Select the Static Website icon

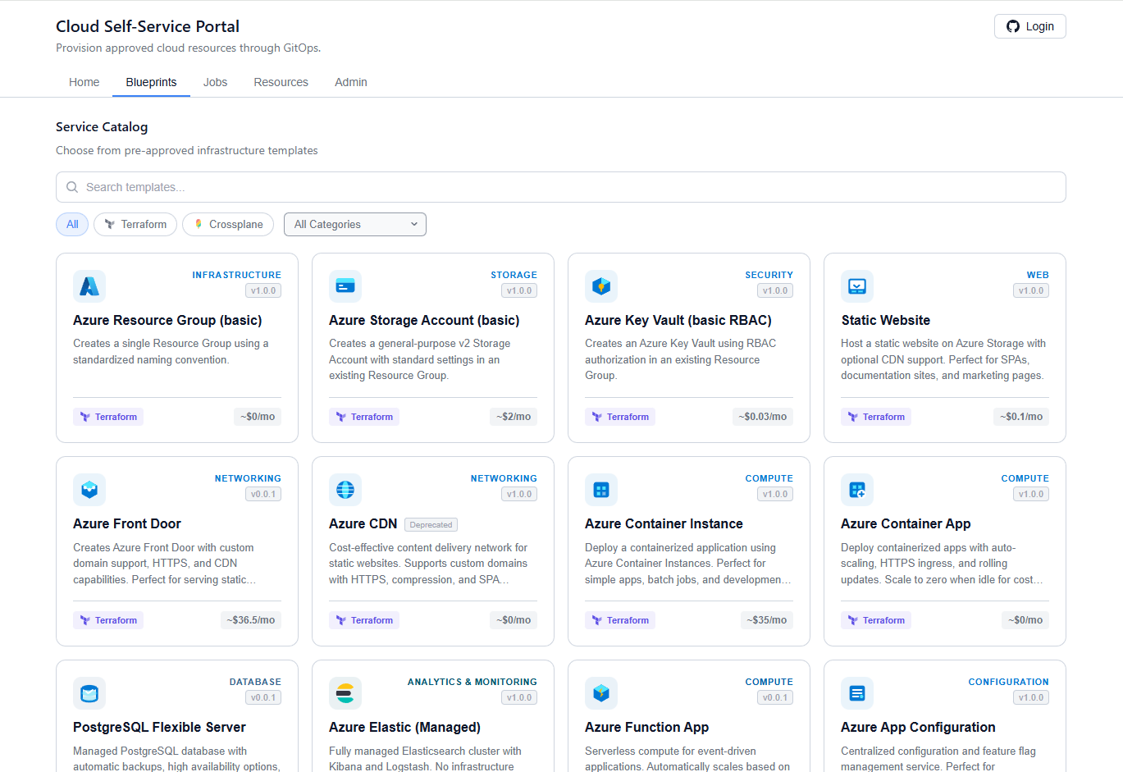coord(856,286)
